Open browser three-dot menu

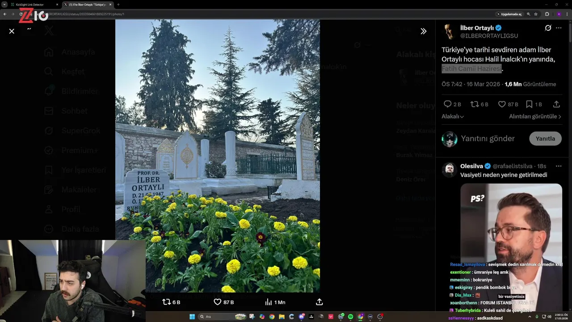pos(567,14)
